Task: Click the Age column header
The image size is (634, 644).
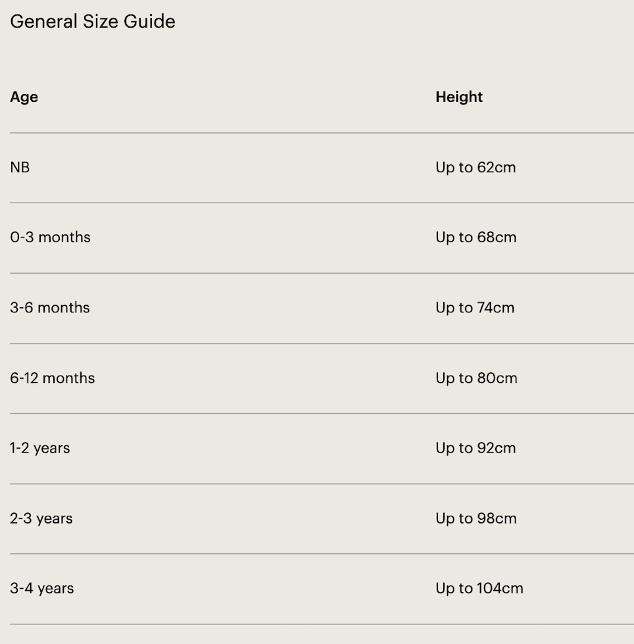Action: click(24, 97)
